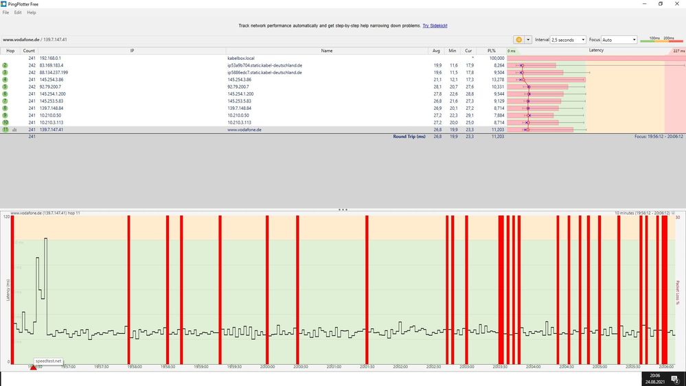Select the 145.254.3.86 IP cell
Viewport: 686px width, 386px height.
point(52,80)
